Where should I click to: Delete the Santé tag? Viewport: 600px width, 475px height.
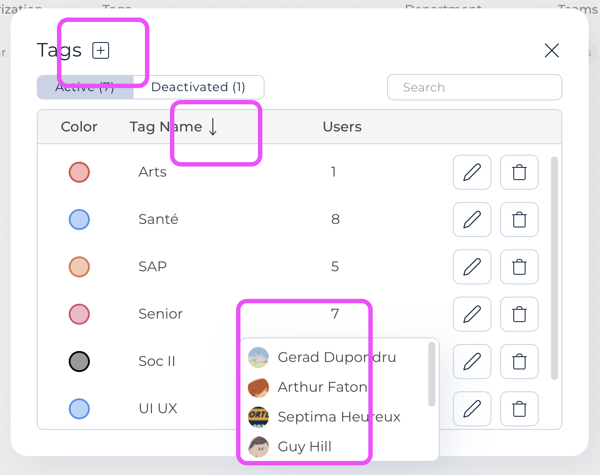coord(519,220)
